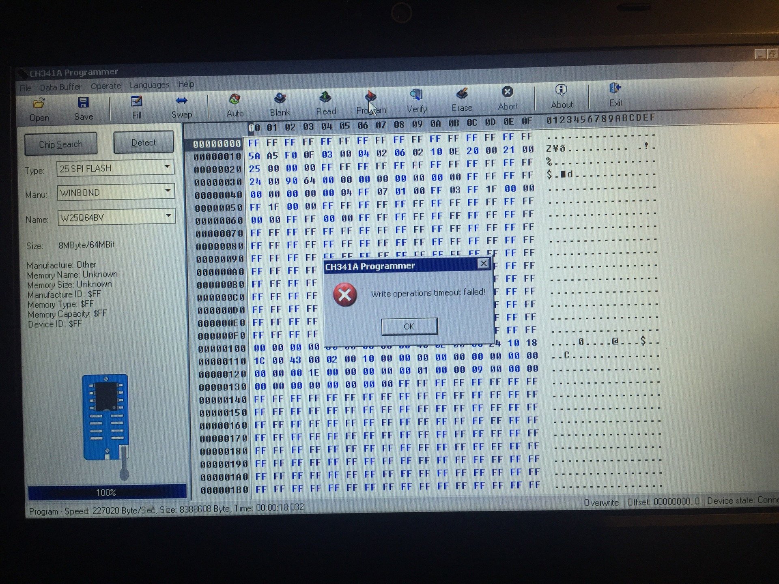The width and height of the screenshot is (779, 584).
Task: Click the Manufacture ID: $FF text
Action: 64,294
